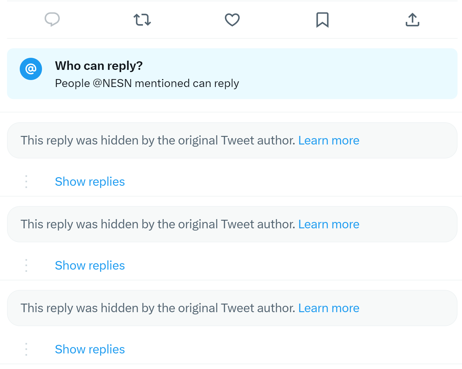This screenshot has height=369, width=462.
Task: Click the dotted thread line beside first Show replies
Action: (x=26, y=182)
